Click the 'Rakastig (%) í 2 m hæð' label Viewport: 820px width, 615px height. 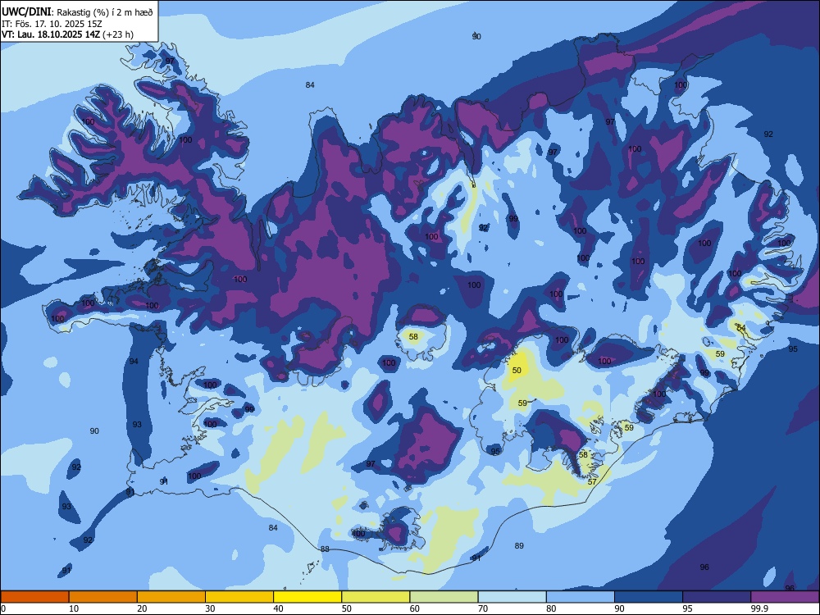[x=105, y=12]
